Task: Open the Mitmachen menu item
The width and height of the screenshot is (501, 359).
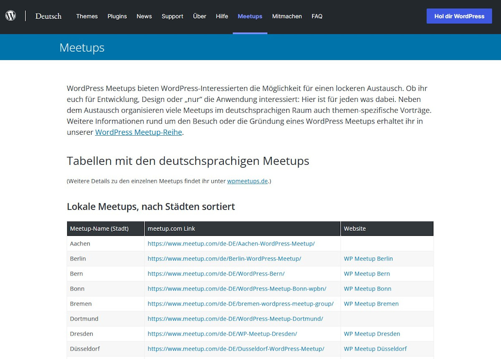Action: tap(287, 16)
